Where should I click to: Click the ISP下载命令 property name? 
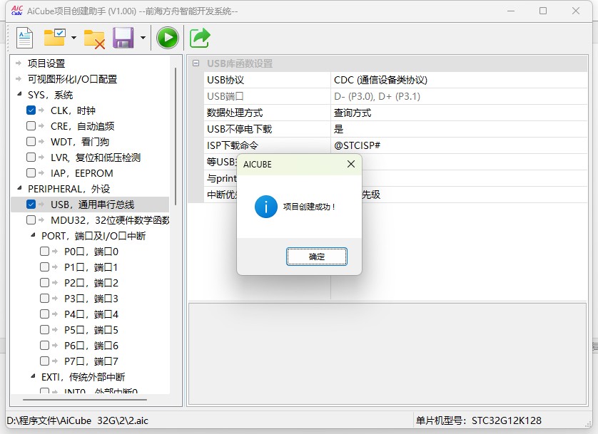point(232,145)
